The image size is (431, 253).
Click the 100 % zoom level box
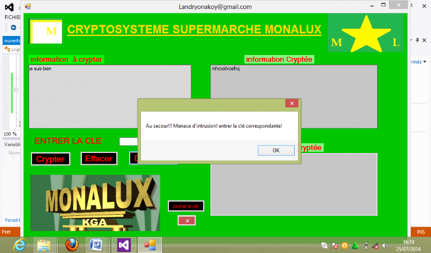point(11,134)
